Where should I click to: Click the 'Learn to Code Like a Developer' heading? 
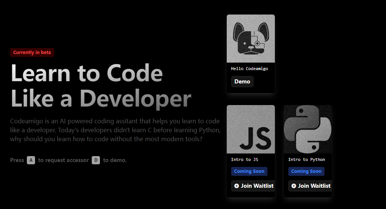click(x=101, y=86)
